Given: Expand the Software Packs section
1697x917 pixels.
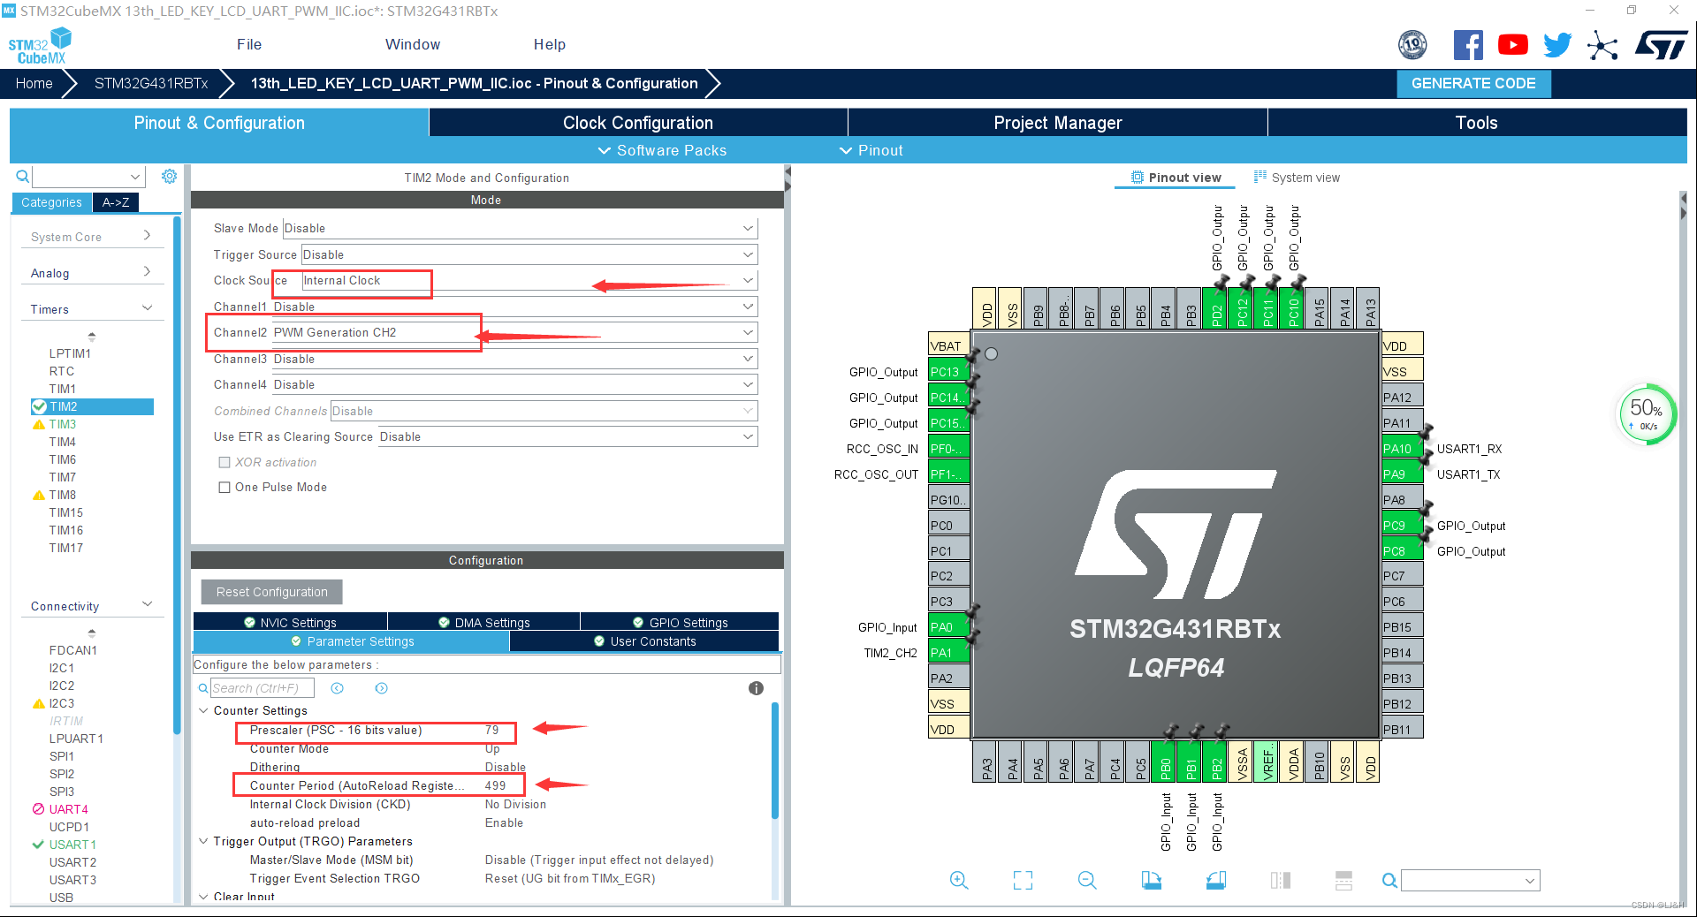Looking at the screenshot, I should coord(661,150).
